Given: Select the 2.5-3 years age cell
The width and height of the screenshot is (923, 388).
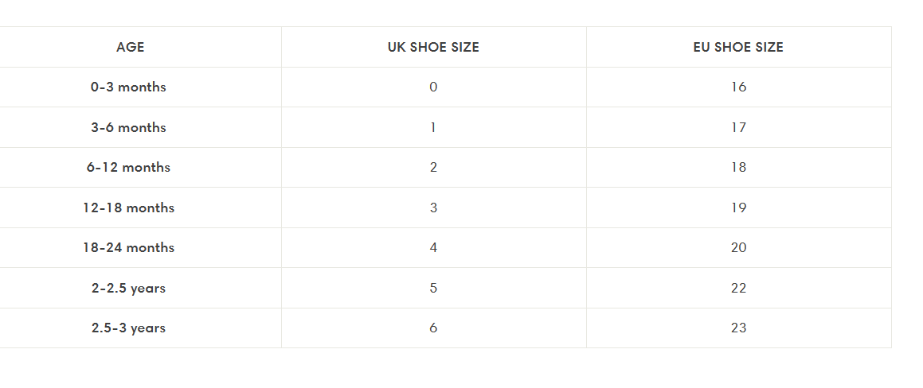Looking at the screenshot, I should 128,328.
